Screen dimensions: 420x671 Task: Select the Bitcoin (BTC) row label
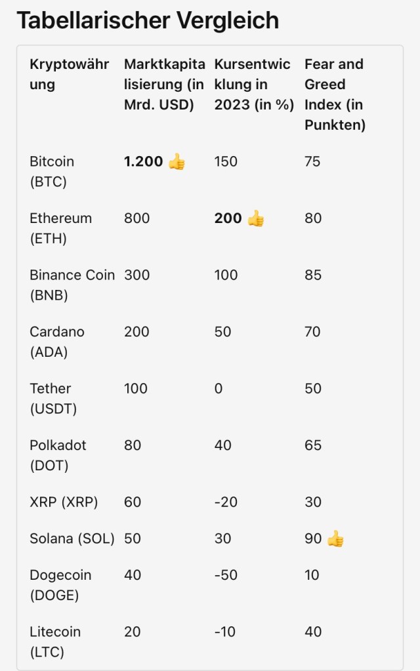pyautogui.click(x=52, y=171)
